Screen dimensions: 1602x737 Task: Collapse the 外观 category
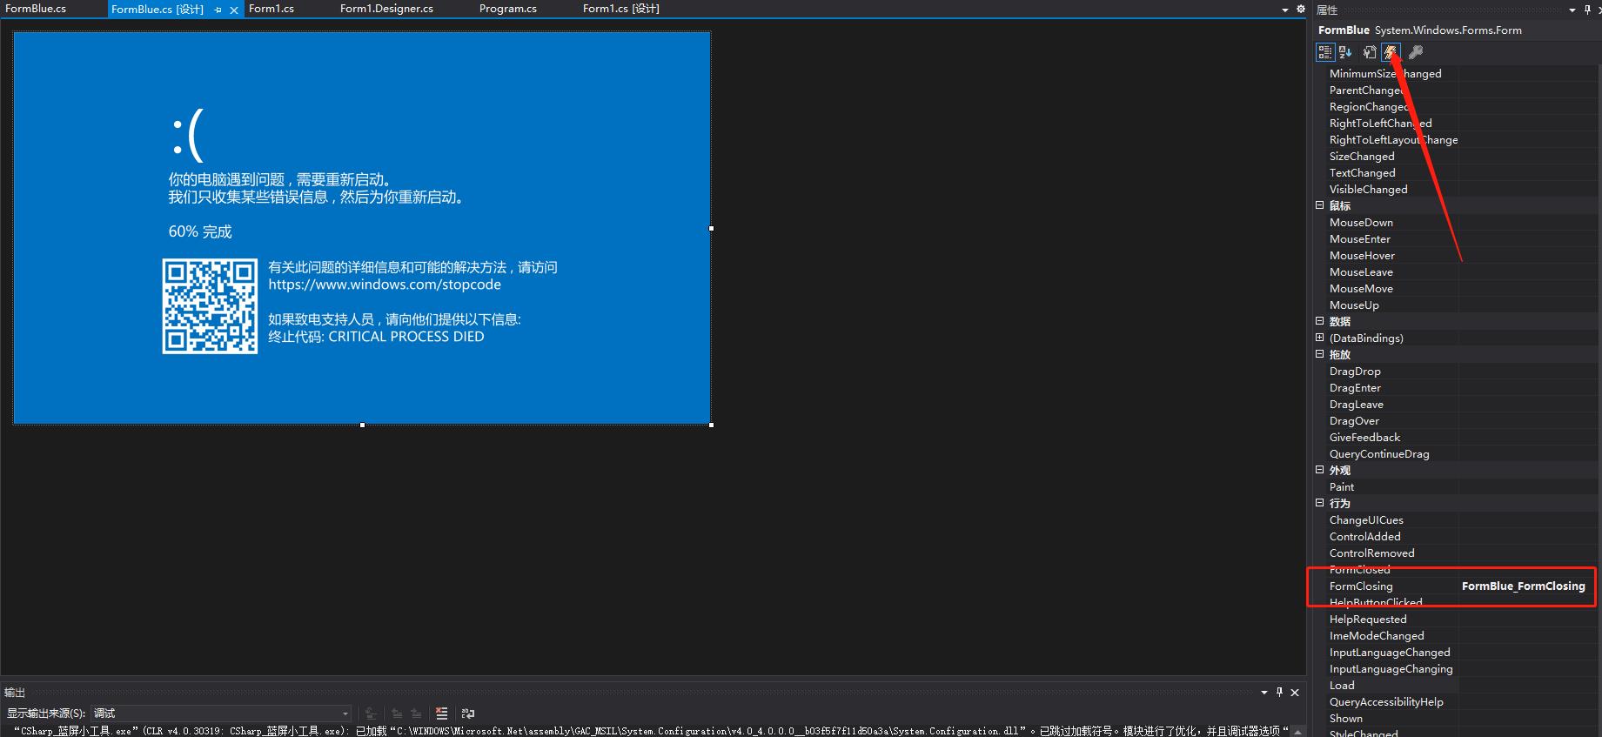pos(1319,470)
